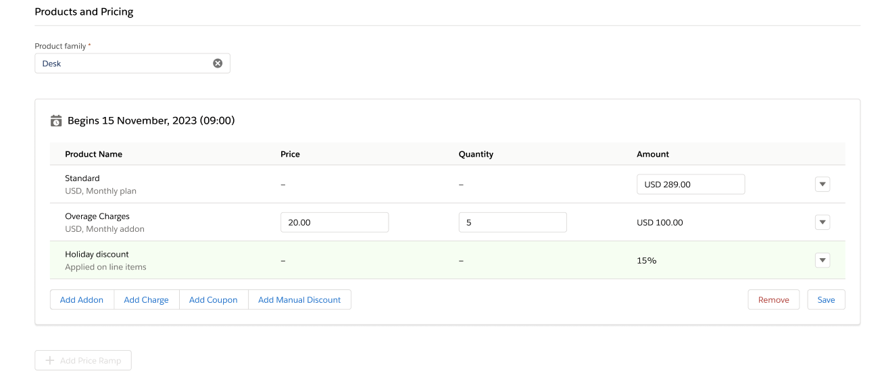Expand the Overage Charges row options arrow

(822, 222)
